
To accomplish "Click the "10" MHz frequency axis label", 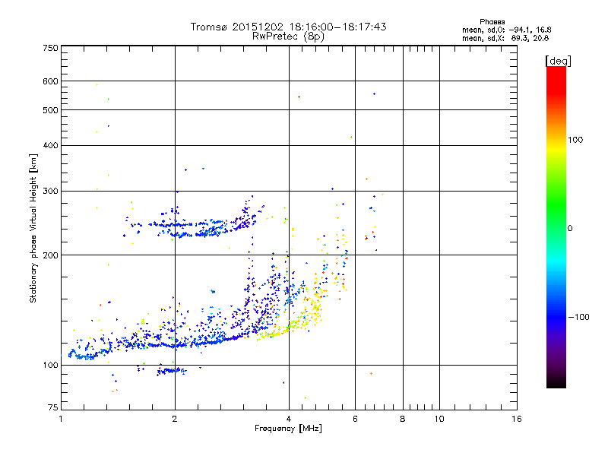I will (x=439, y=419).
